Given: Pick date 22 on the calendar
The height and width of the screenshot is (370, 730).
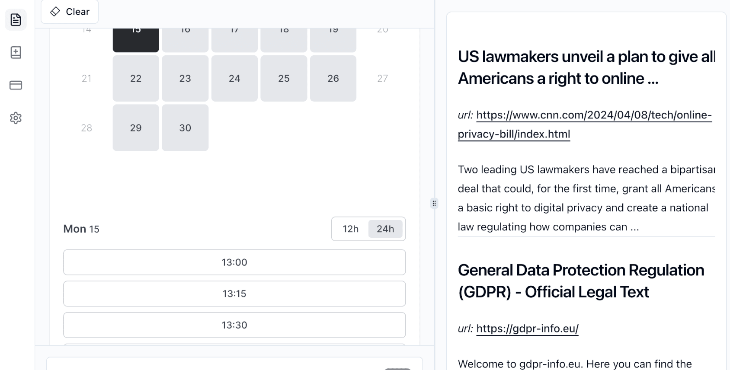Looking at the screenshot, I should [136, 78].
